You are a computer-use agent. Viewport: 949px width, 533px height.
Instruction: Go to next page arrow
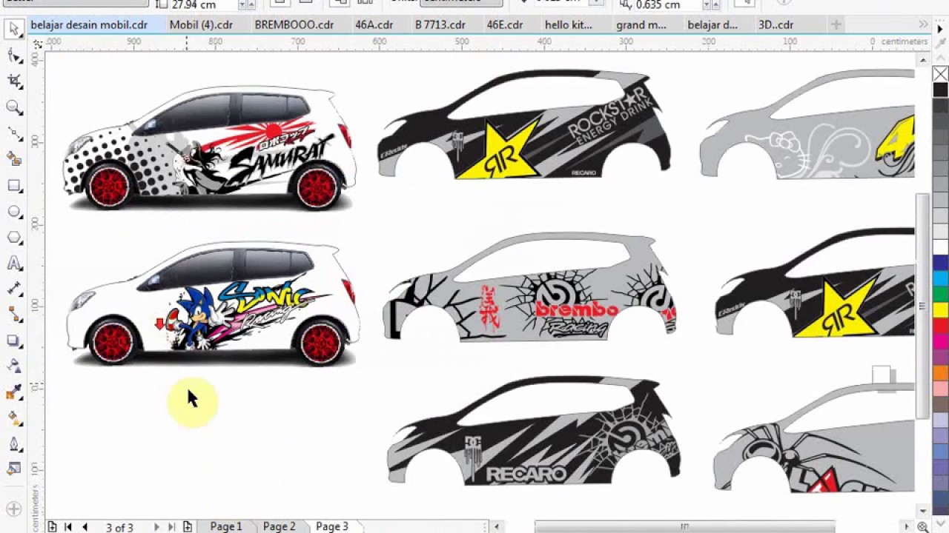(156, 526)
